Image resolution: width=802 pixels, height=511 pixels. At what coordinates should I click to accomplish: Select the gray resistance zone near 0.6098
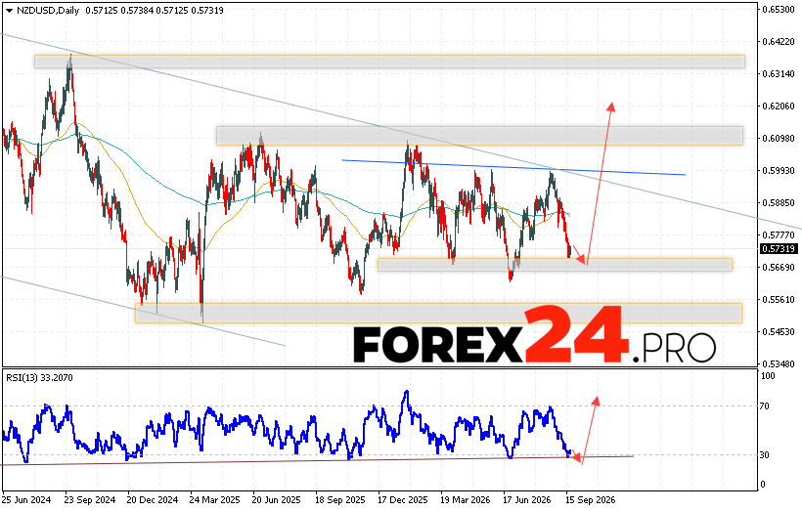pyautogui.click(x=479, y=136)
